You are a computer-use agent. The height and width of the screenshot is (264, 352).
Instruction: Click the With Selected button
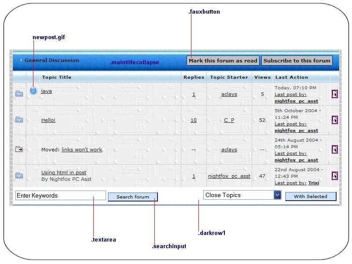[x=310, y=196]
